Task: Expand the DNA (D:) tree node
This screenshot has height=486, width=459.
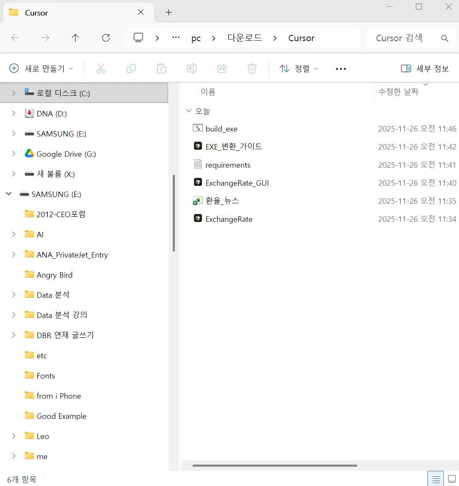Action: click(x=13, y=113)
